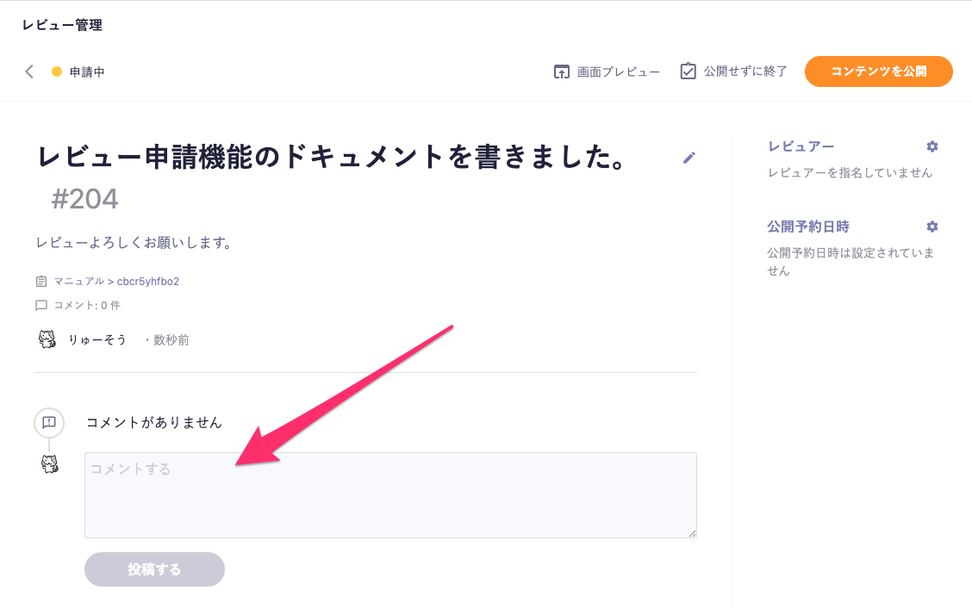
Task: Click the 公開予約日時 section heading
Action: 808,227
